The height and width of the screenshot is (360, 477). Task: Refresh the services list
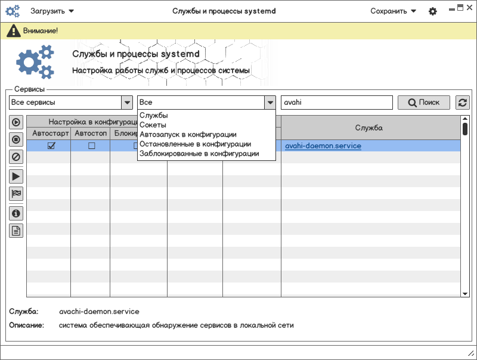[x=462, y=103]
